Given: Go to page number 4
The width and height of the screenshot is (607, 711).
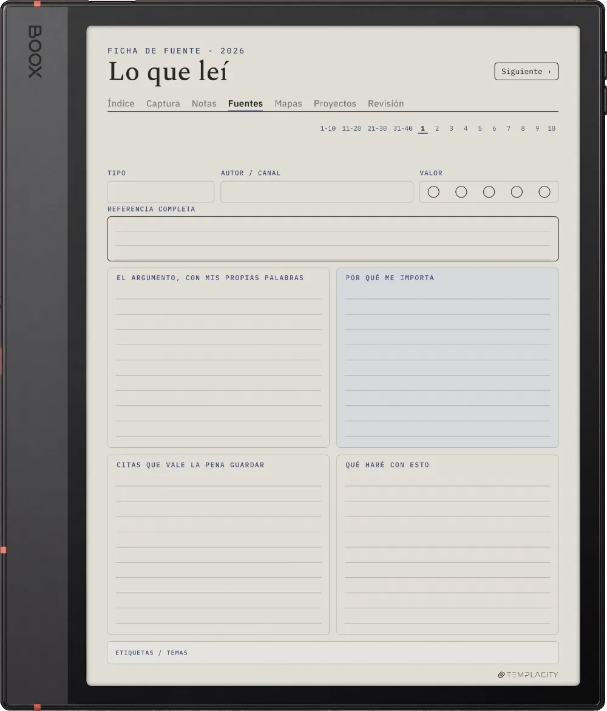Looking at the screenshot, I should coord(466,129).
